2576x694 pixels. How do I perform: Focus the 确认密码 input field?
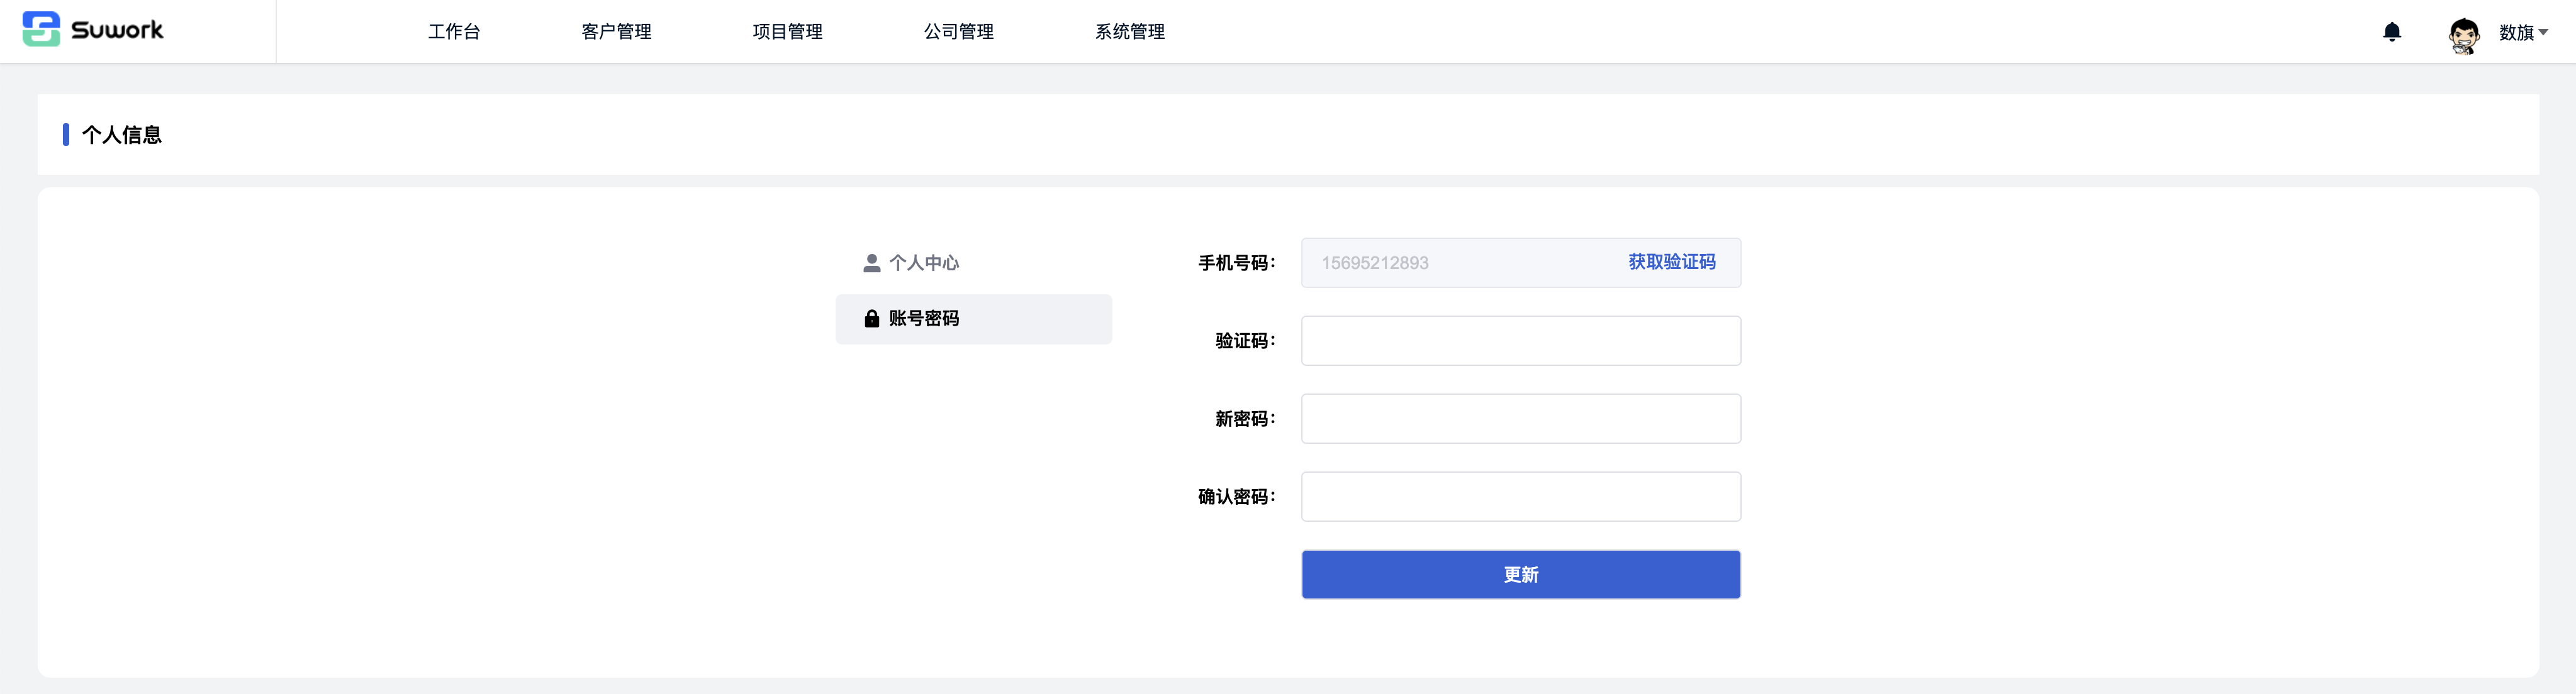pyautogui.click(x=1520, y=496)
